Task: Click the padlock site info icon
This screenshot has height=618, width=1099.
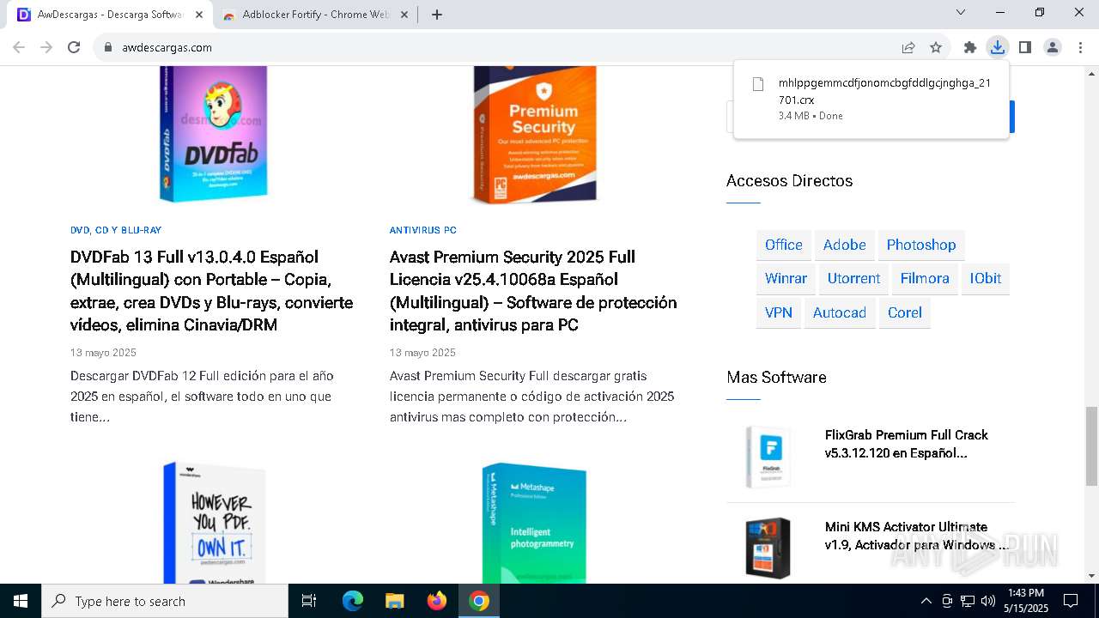Action: point(108,47)
